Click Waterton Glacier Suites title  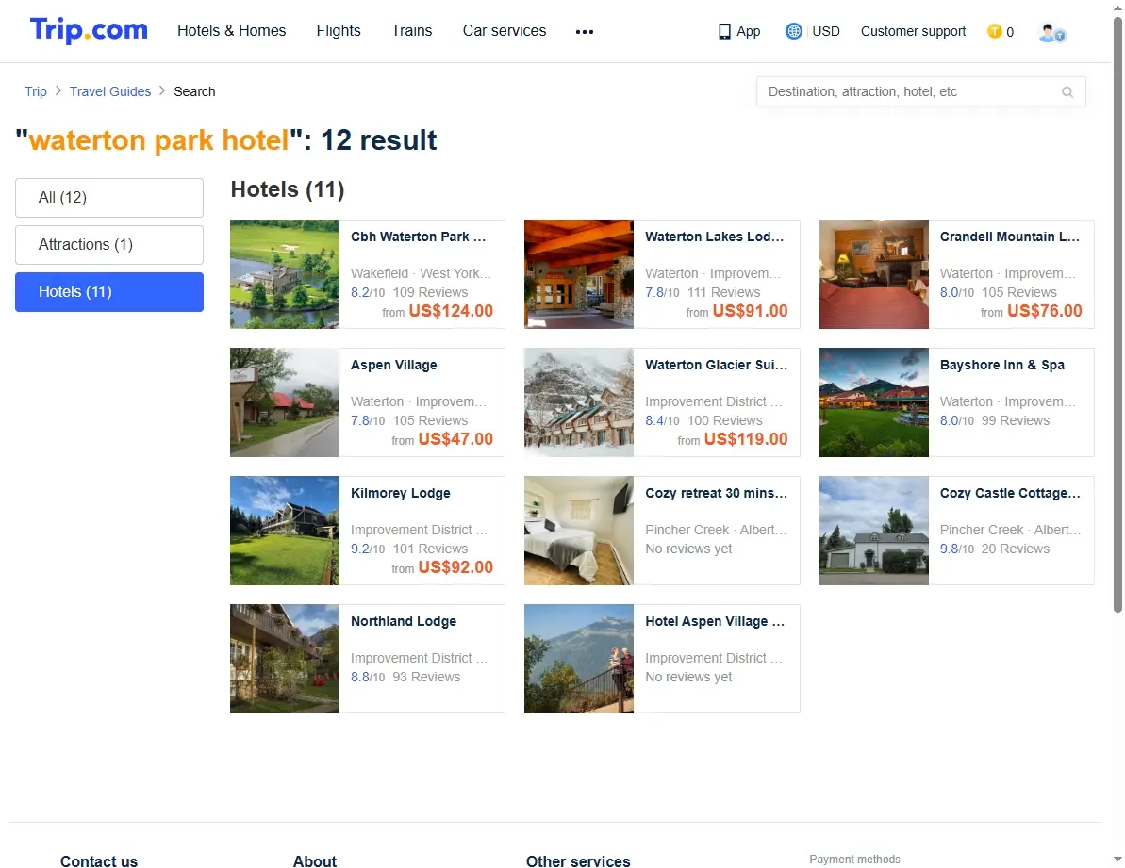pyautogui.click(x=716, y=366)
